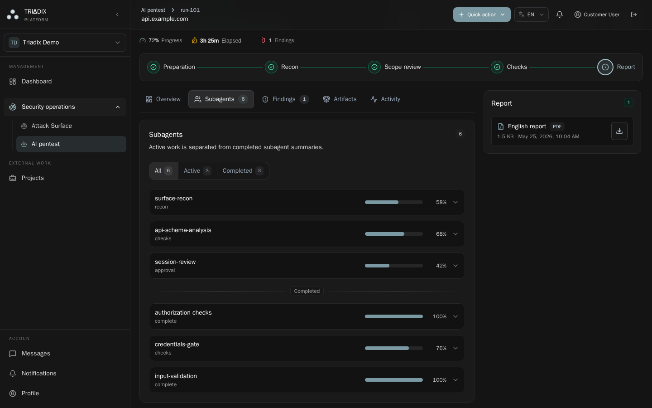Screen dimensions: 652x408
Task: Expand the api-schema-analysis subagent row
Action: 307,234
